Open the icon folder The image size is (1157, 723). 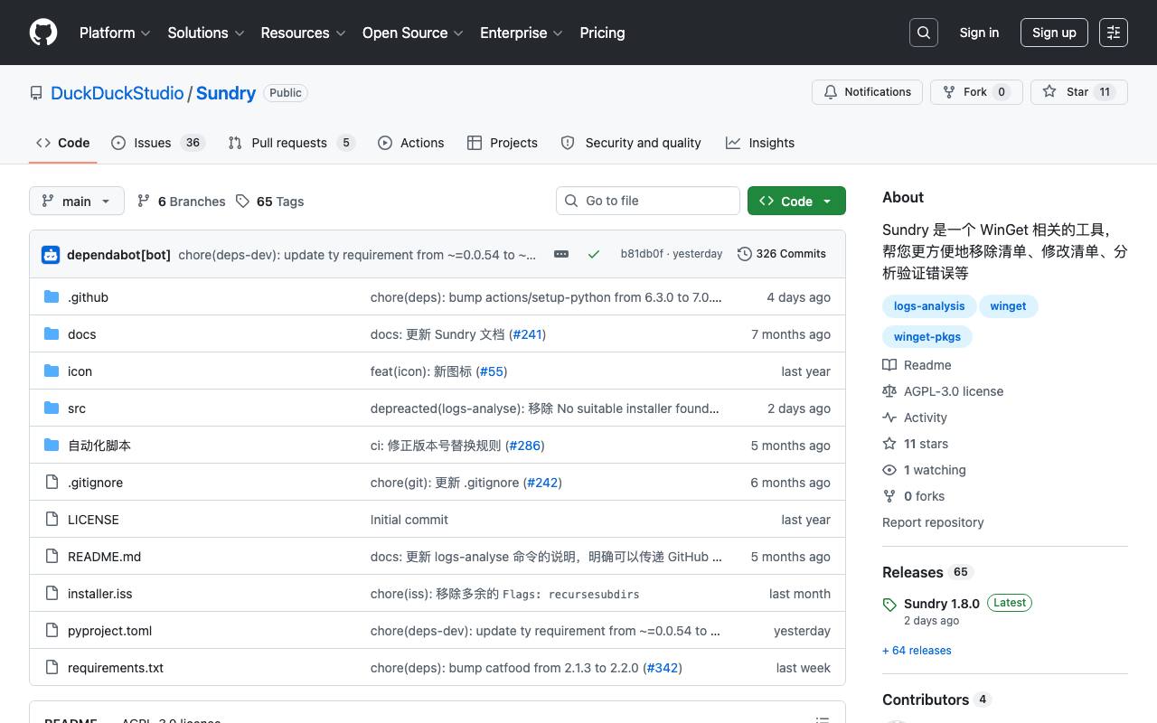point(80,371)
